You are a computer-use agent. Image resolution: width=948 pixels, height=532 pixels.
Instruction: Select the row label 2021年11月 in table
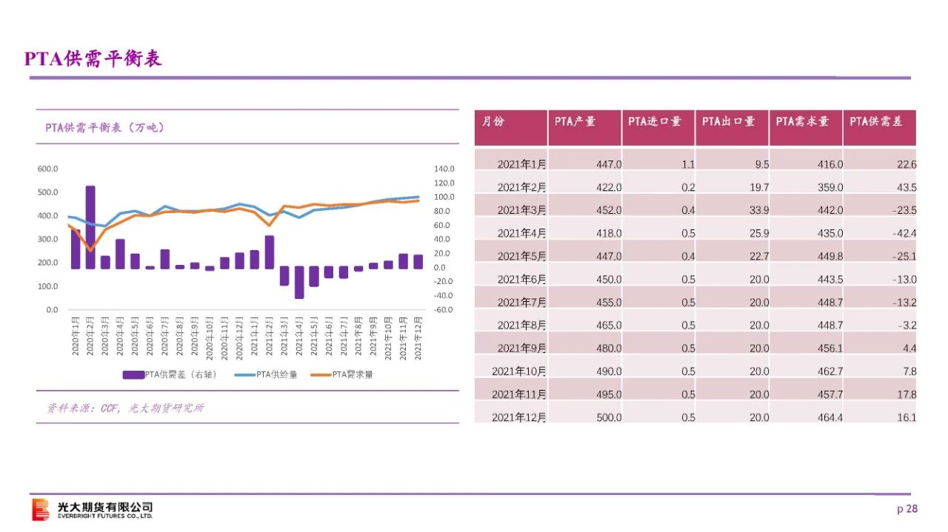tap(519, 394)
